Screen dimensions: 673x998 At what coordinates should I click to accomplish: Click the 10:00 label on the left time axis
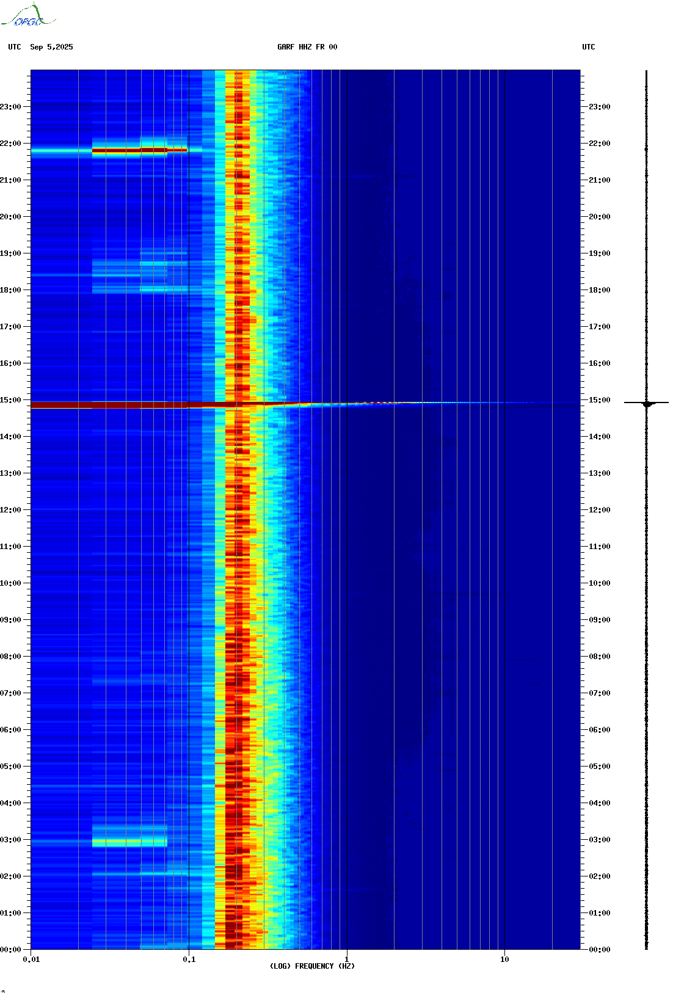pos(10,583)
